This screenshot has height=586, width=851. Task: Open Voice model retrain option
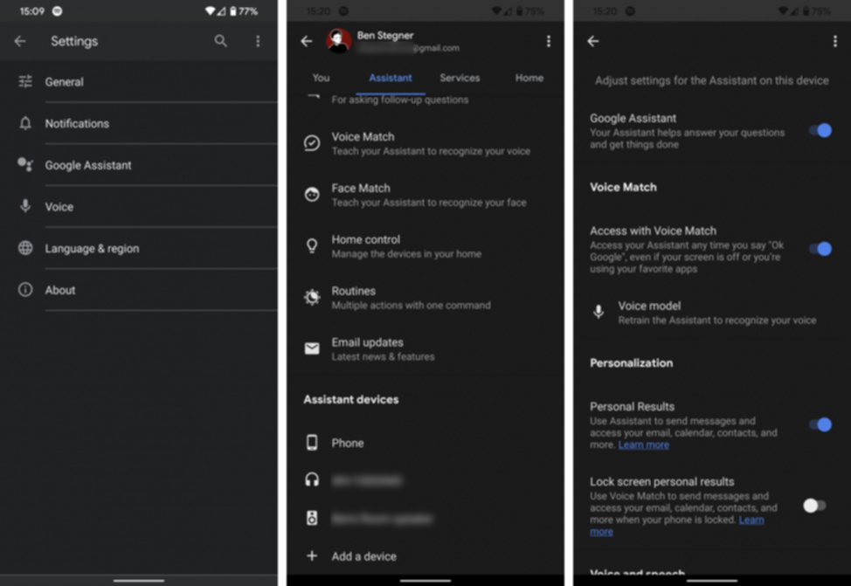click(712, 313)
